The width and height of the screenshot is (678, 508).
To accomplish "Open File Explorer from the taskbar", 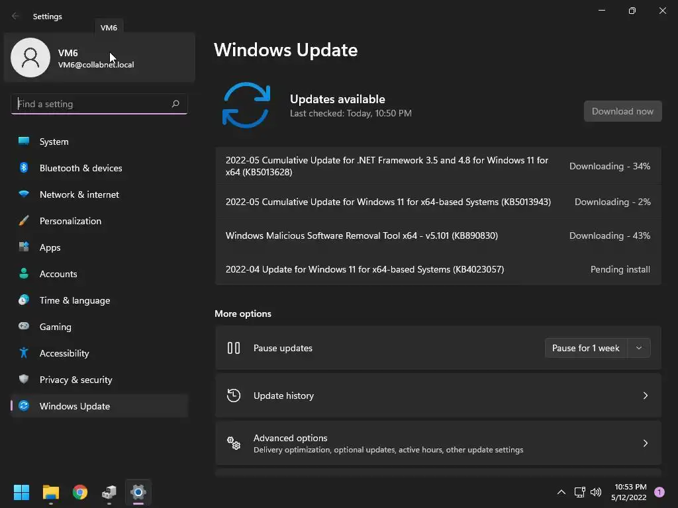I will [50, 492].
